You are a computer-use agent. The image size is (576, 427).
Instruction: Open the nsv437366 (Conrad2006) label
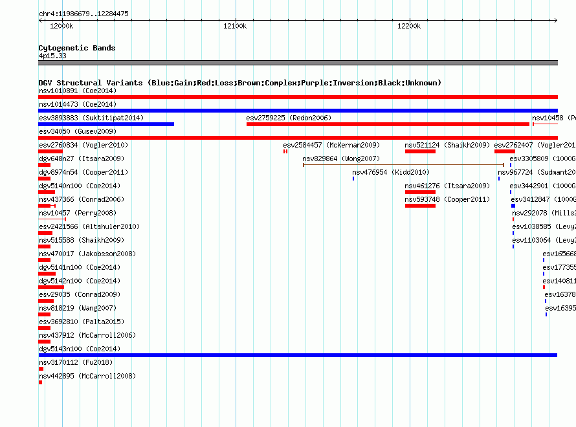point(82,199)
